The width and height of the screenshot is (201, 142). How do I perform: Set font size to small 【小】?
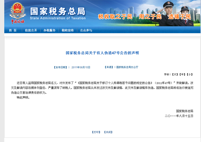(190, 75)
